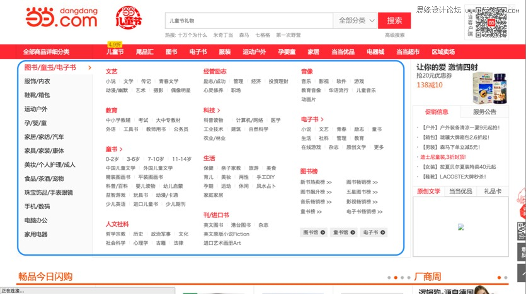Click the circular arrow icon on 图书馆 button
This screenshot has width=526, height=294.
323,232
